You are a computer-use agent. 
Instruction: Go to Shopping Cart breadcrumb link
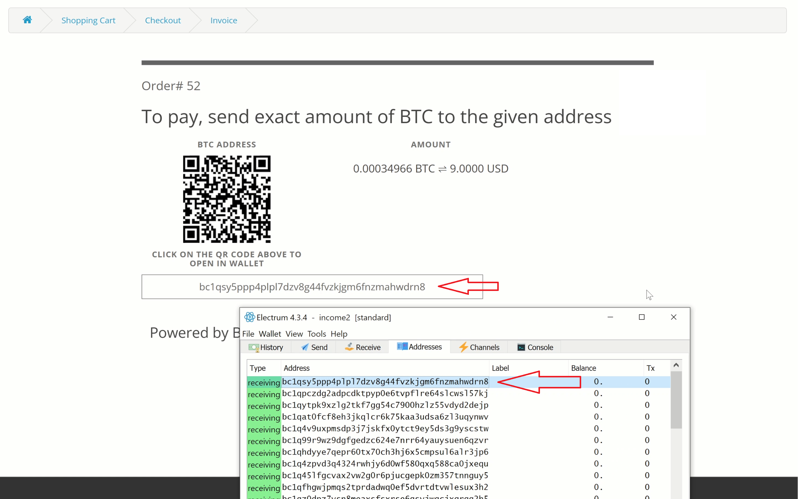point(88,21)
